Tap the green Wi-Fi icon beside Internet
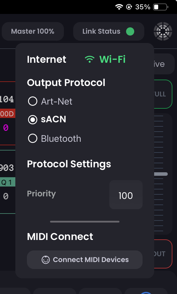The image size is (177, 294). (90, 59)
